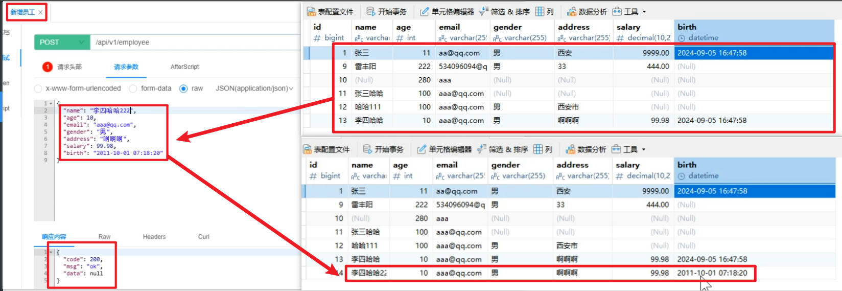Click 筛选 & 排序 icon in lower table toolbar
The image size is (842, 291).
(481, 149)
